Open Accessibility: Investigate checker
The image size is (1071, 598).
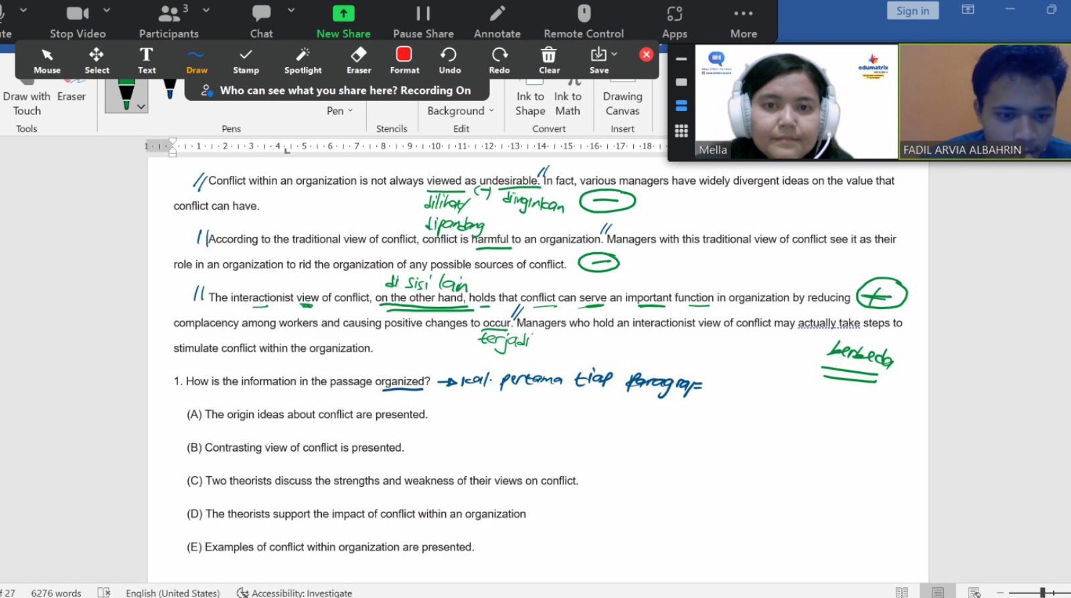click(295, 593)
